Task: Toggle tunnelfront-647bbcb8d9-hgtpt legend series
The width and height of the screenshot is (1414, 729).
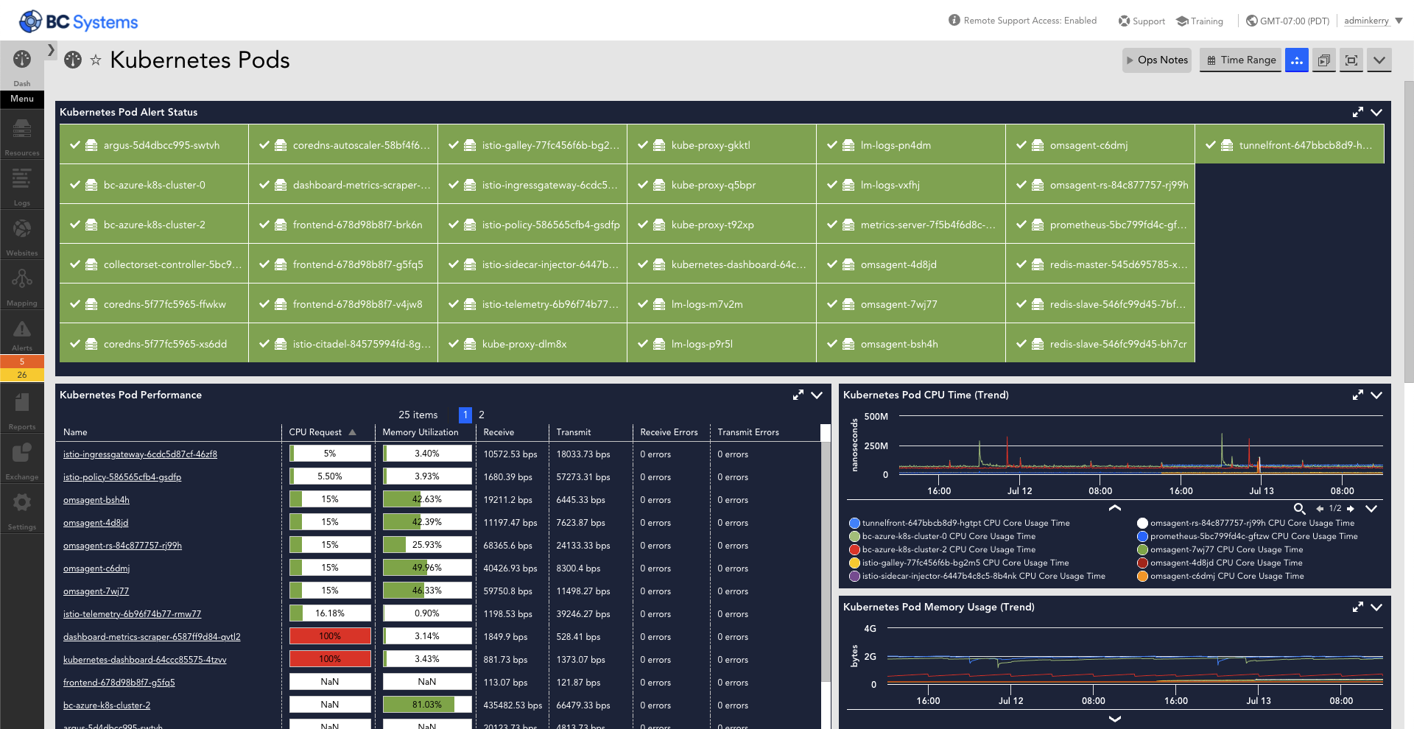Action: point(960,523)
